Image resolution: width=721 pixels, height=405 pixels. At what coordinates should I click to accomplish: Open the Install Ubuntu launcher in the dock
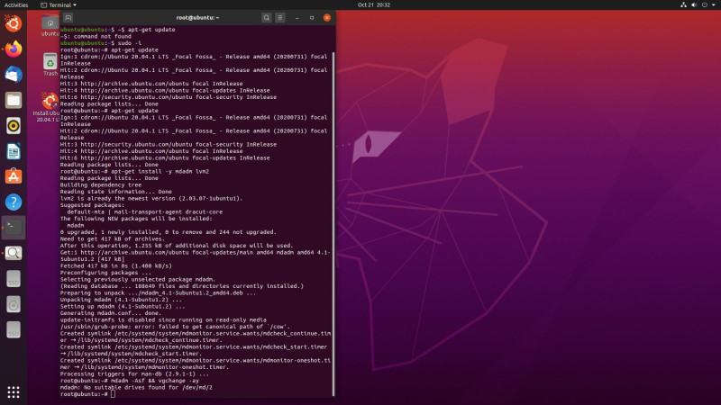coord(14,23)
